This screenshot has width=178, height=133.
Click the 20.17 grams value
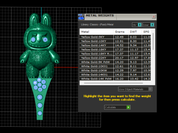tap(119, 58)
